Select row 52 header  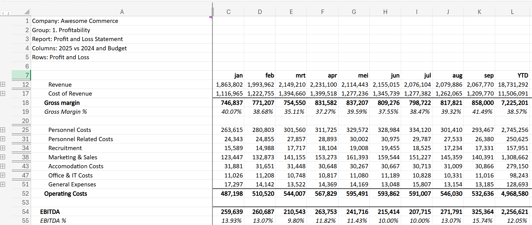click(x=21, y=193)
